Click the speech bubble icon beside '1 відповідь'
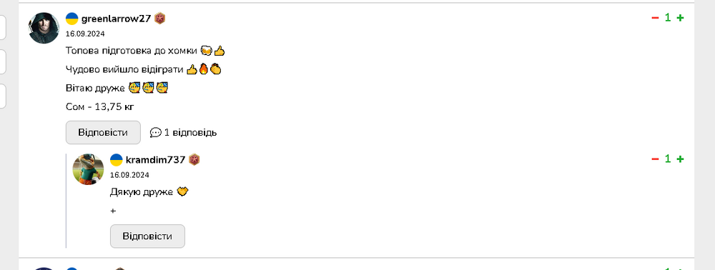This screenshot has width=715, height=270. 155,132
